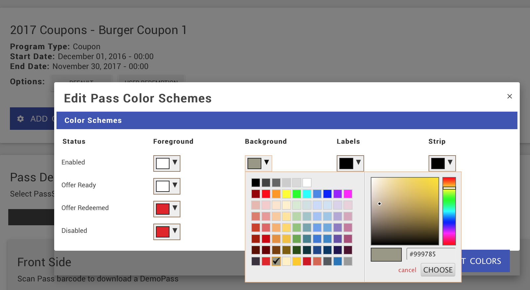Expand the Enabled labels color picker
Screen dimensions: 530x290
point(350,163)
